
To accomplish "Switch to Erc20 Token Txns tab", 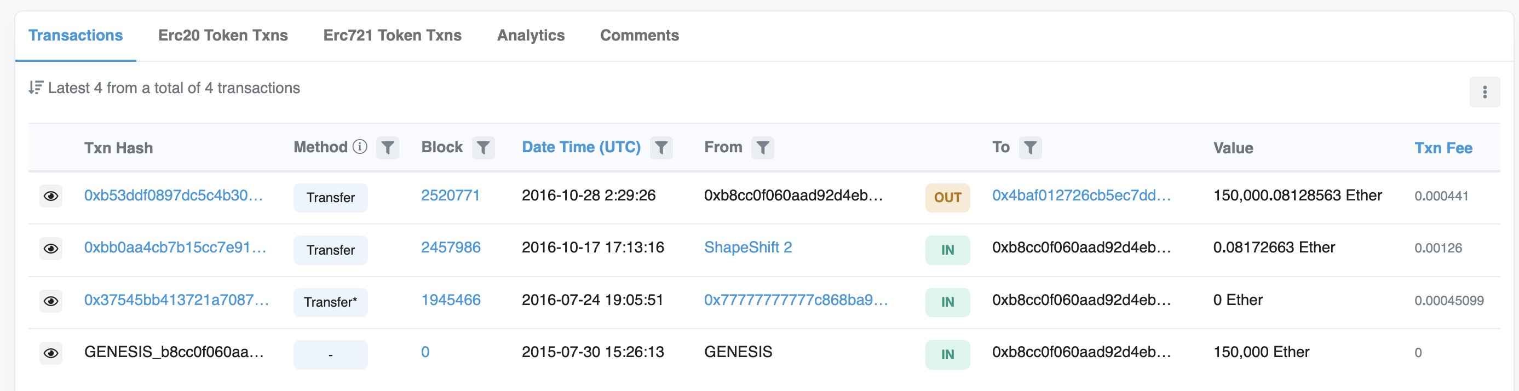I will point(223,36).
